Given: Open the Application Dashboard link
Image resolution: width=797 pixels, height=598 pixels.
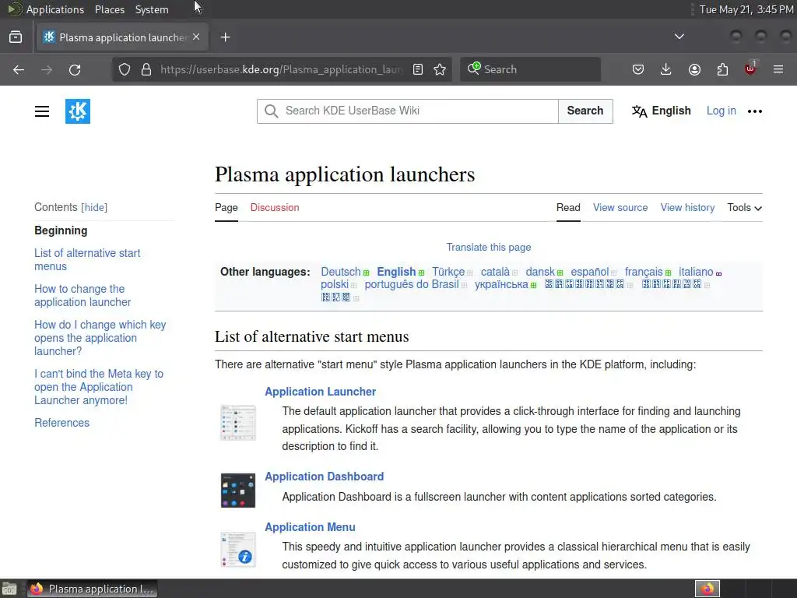Looking at the screenshot, I should [325, 477].
